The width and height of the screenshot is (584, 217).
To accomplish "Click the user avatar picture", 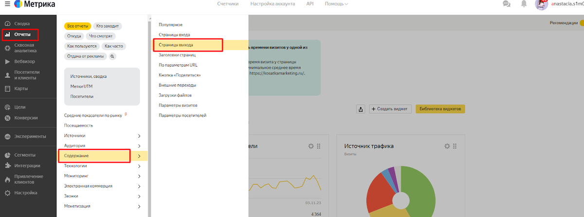I will (541, 4).
